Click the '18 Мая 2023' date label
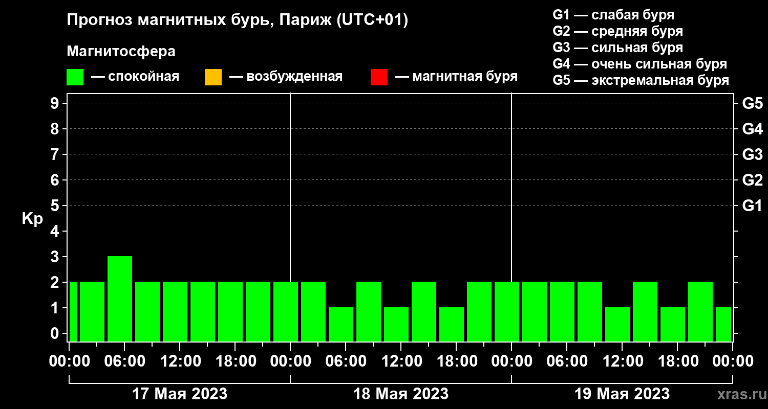The image size is (768, 409). coord(401,394)
